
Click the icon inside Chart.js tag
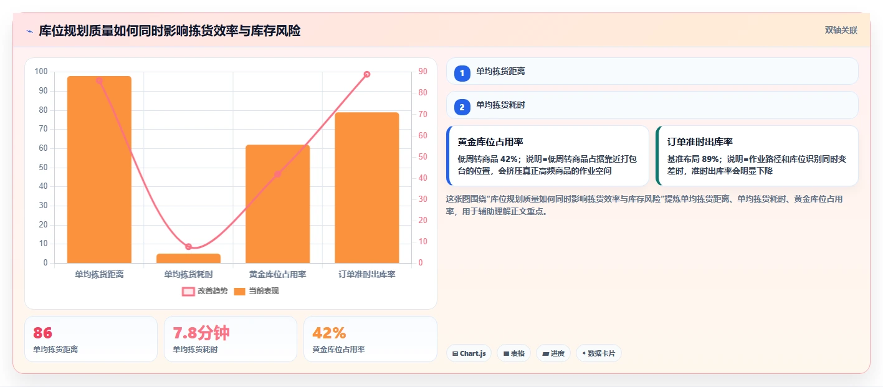pos(456,353)
